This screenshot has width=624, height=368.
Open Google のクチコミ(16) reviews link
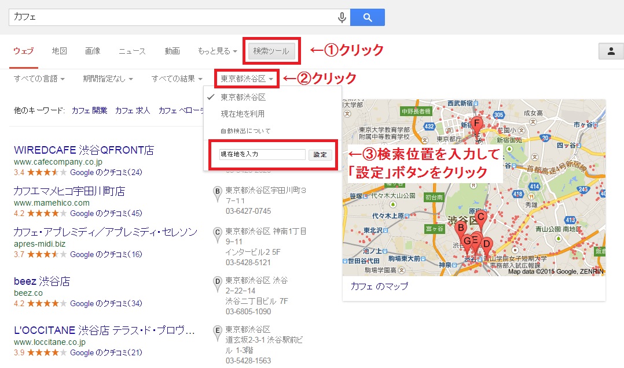click(x=106, y=254)
